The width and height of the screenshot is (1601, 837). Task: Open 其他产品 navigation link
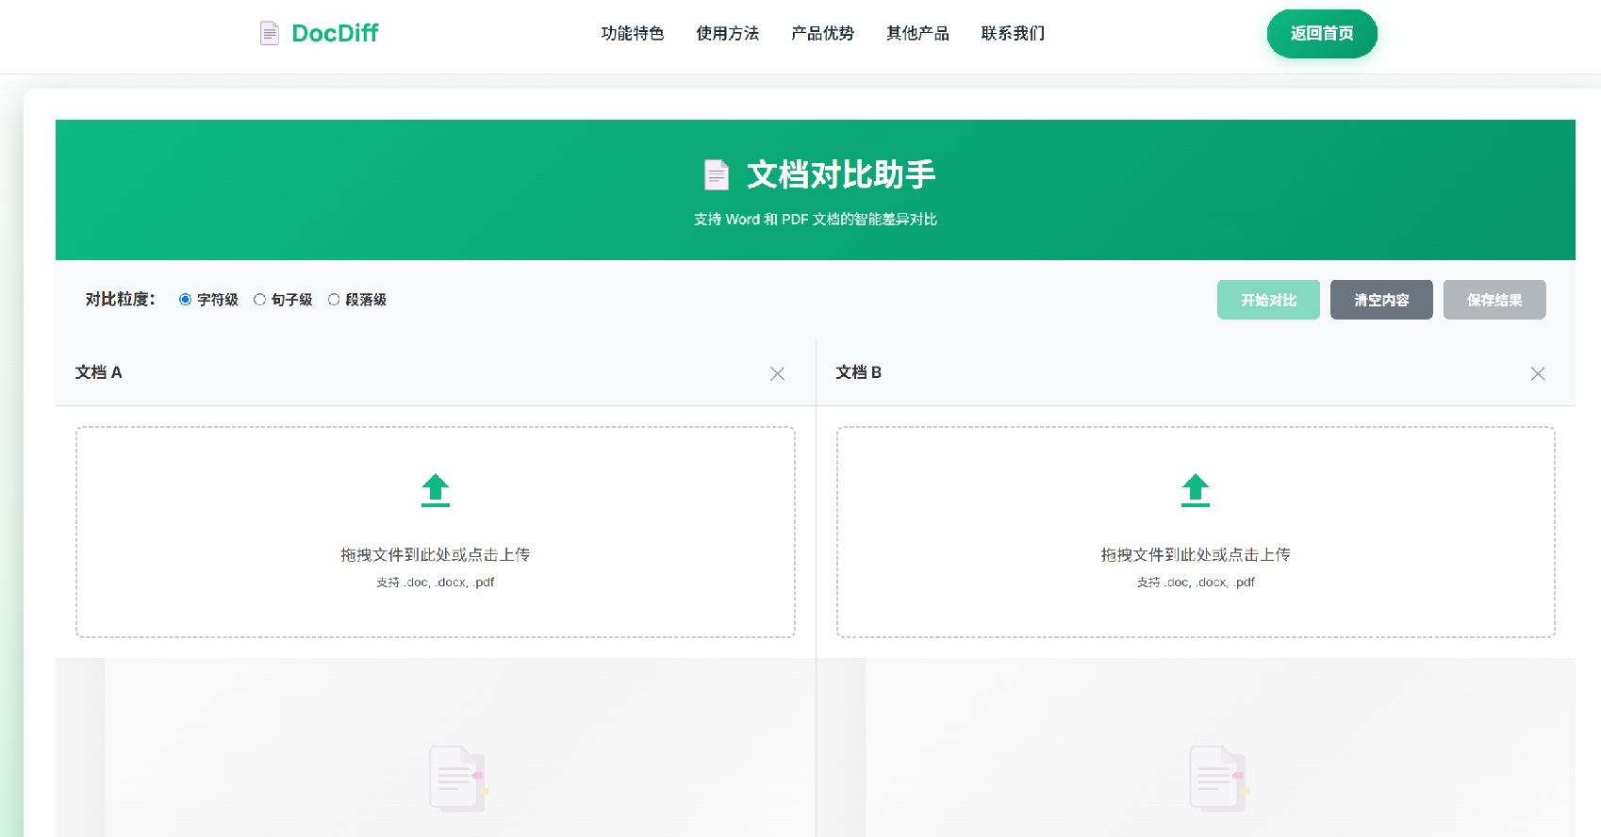918,33
